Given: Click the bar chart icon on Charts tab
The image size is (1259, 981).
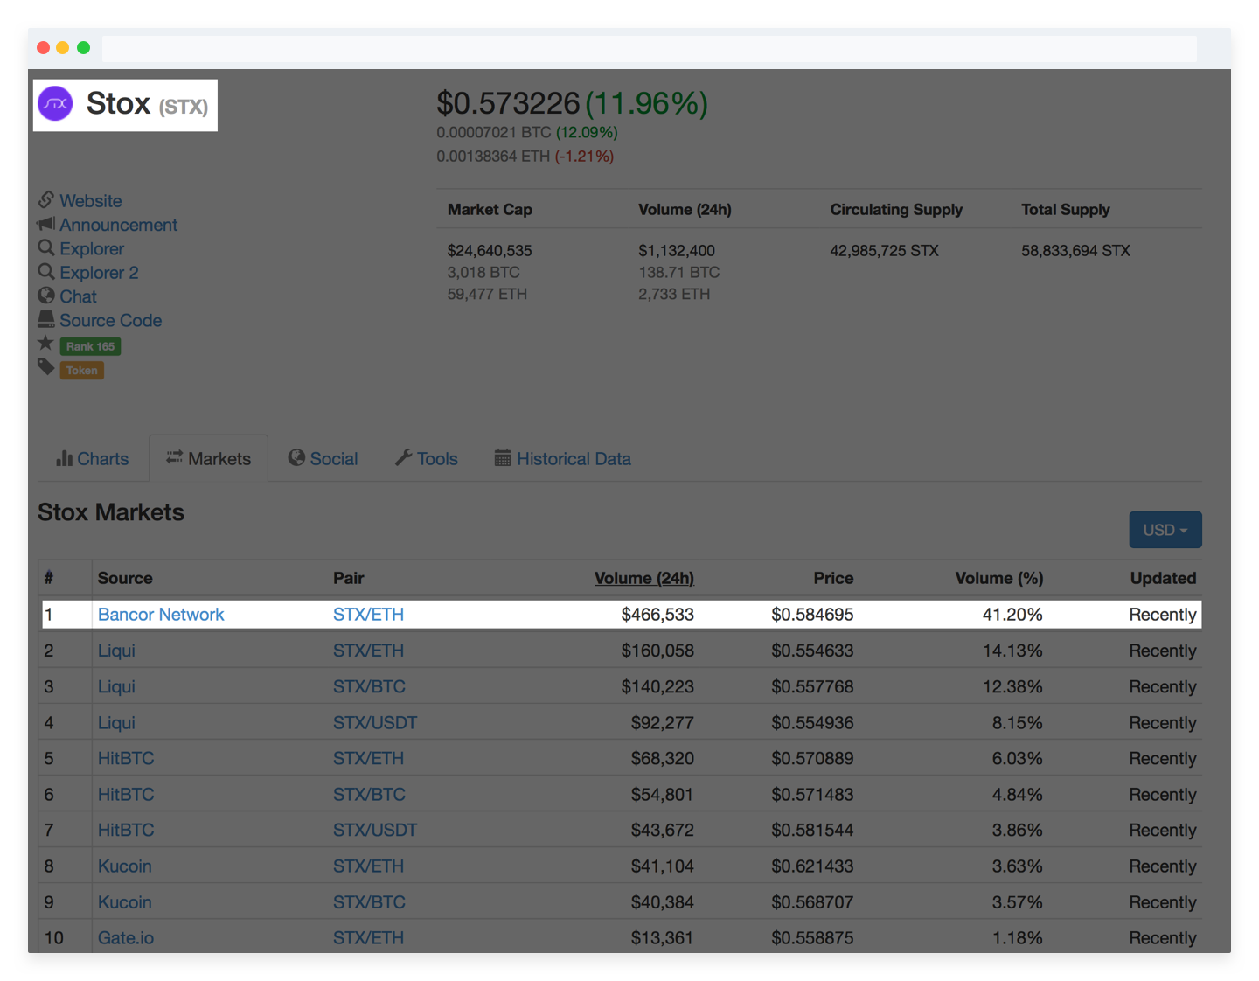Looking at the screenshot, I should pos(65,458).
